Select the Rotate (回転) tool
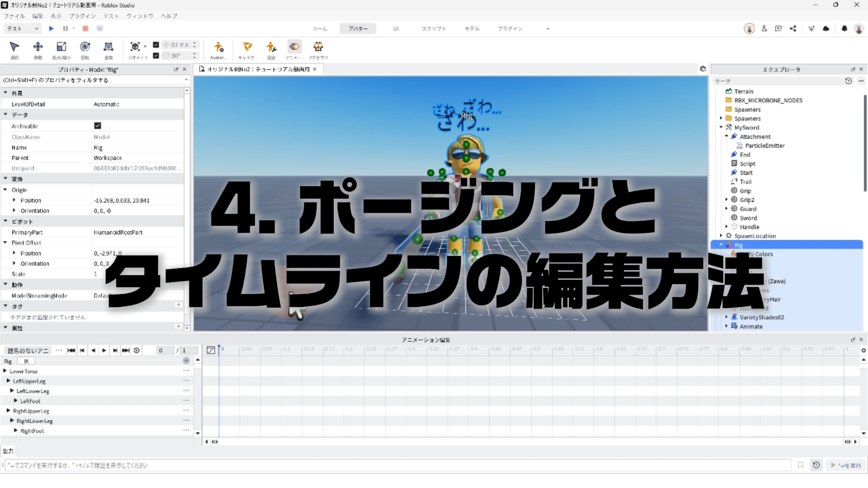Viewport: 868px width, 488px height. click(85, 47)
